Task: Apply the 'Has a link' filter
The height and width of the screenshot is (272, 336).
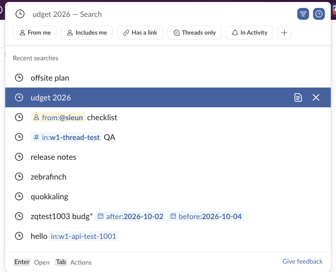Action: point(140,33)
